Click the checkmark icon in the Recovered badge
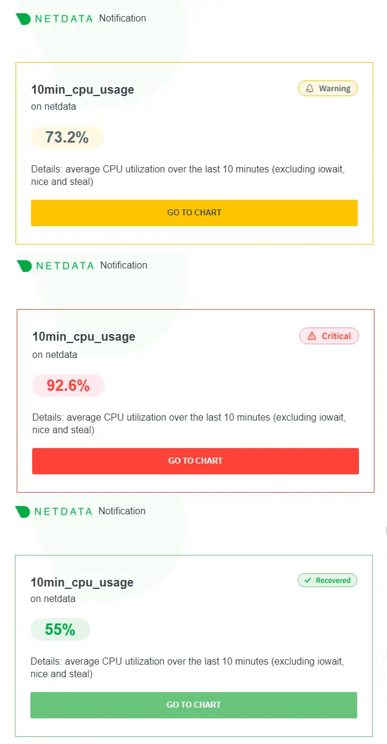Screen dimensions: 387x744 308,580
